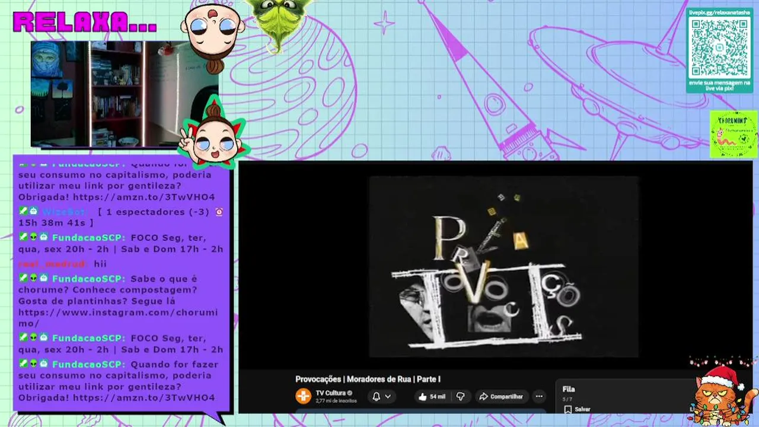Screen dimensions: 759x427
Task: Click the '2,77 mi de inscritos' subscriber count
Action: pyautogui.click(x=336, y=401)
